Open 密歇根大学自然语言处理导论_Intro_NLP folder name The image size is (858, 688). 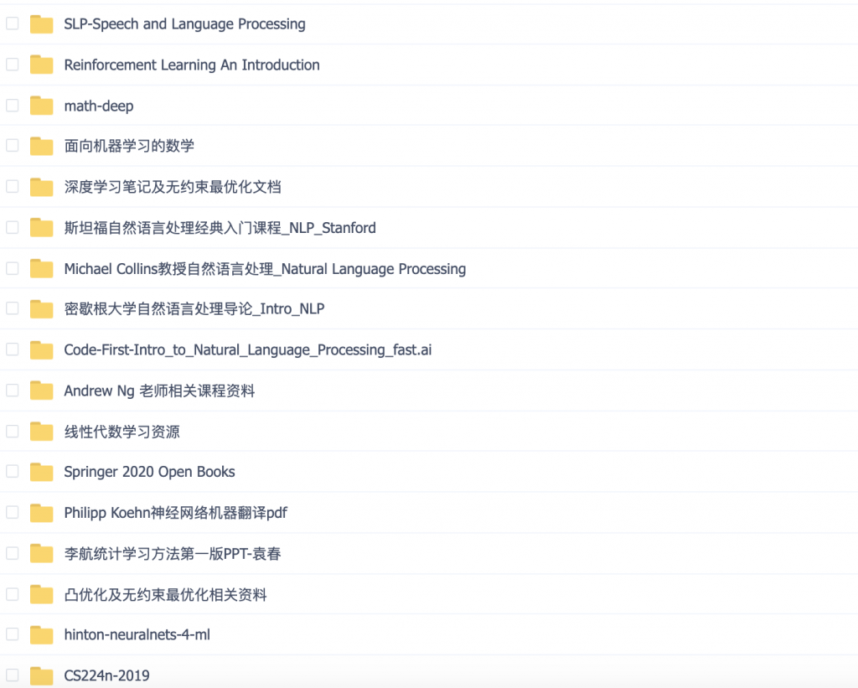tap(194, 309)
